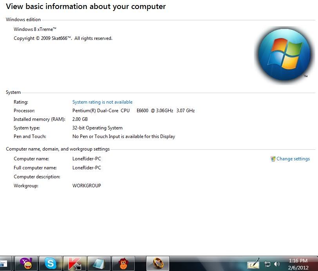Image resolution: width=318 pixels, height=271 pixels.
Task: Click 'System rating is not available' link
Action: 102,102
